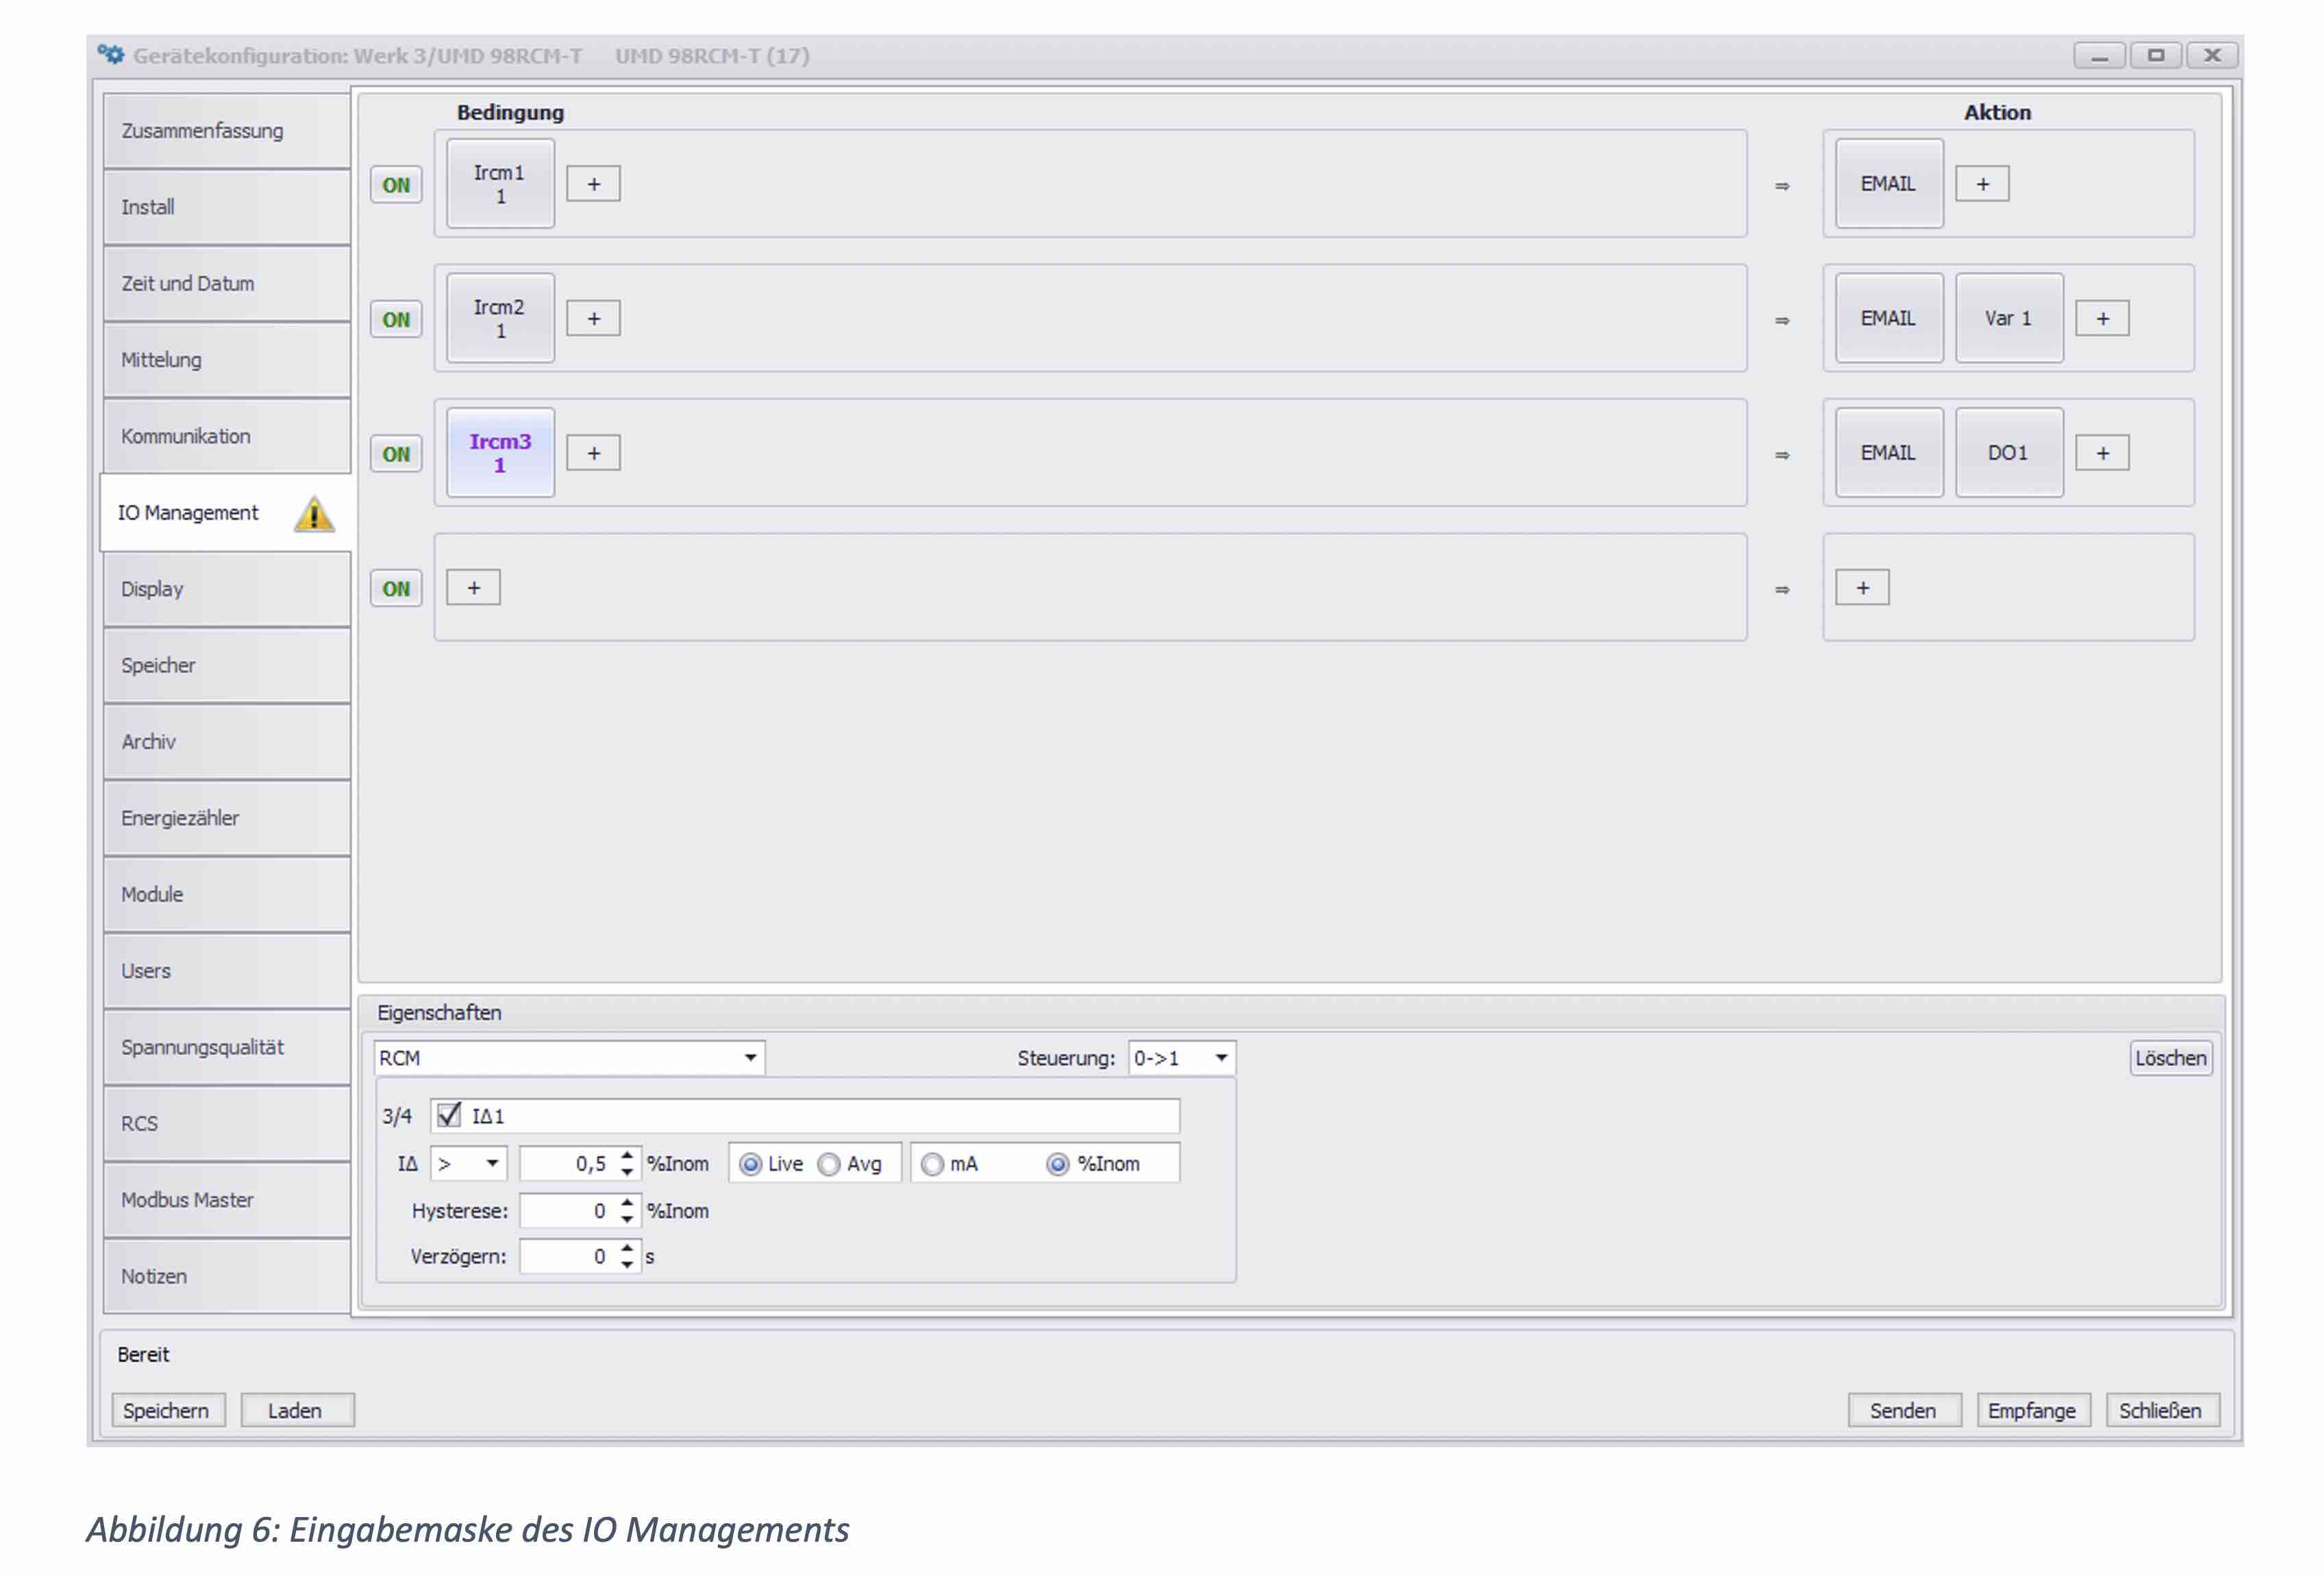Viewport: 2324px width, 1576px height.
Task: Decrease the Hysterese value
Action: point(627,1219)
